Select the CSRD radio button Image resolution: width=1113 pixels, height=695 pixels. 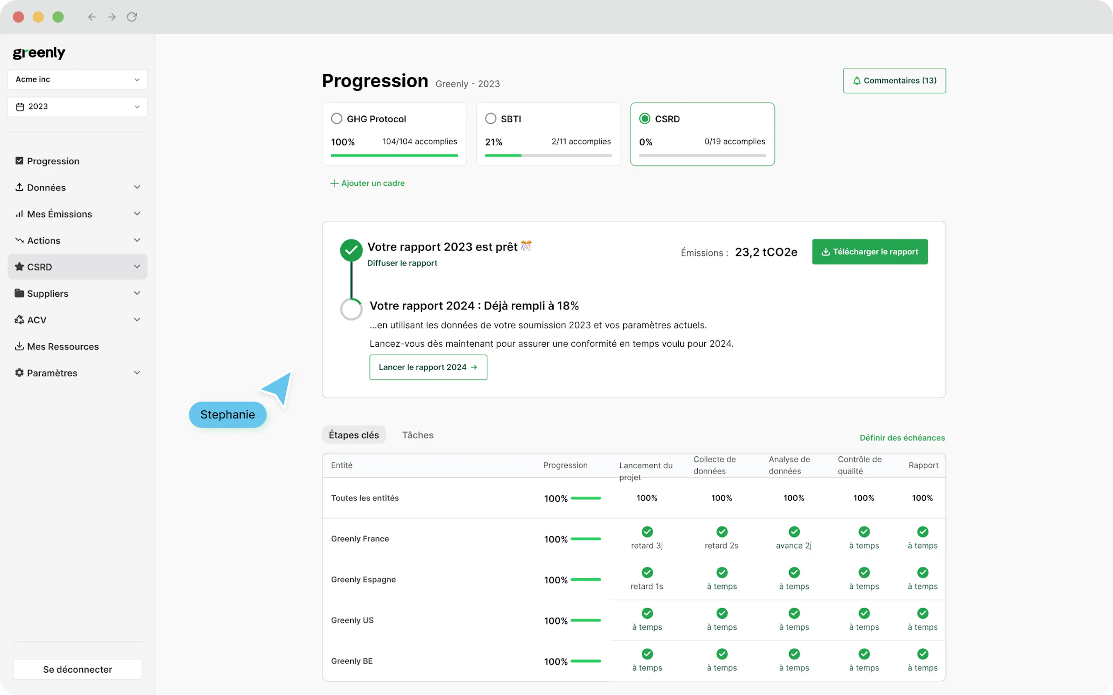point(645,119)
